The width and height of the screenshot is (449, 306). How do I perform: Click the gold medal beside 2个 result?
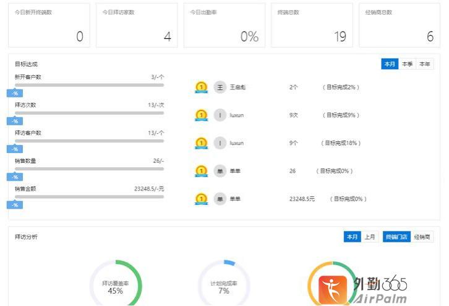(201, 87)
